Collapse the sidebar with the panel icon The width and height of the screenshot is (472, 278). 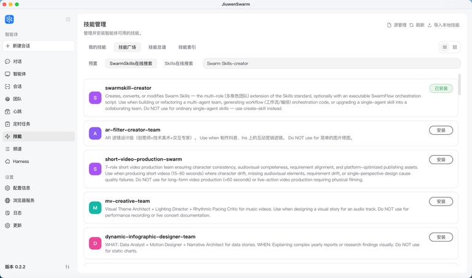(68, 19)
